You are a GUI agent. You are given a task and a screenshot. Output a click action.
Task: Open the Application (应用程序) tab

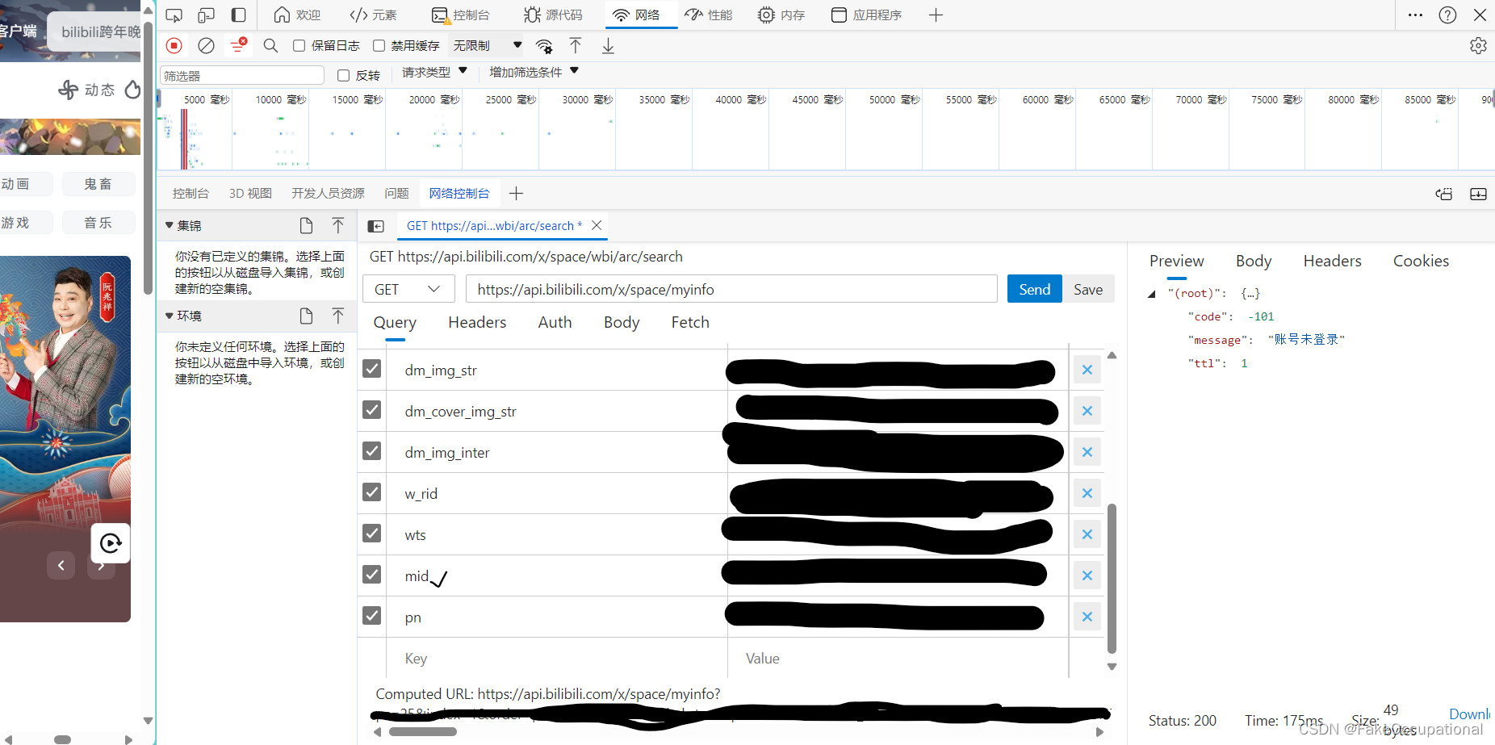(866, 15)
